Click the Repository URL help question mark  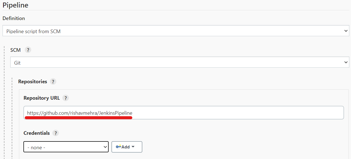65,98
